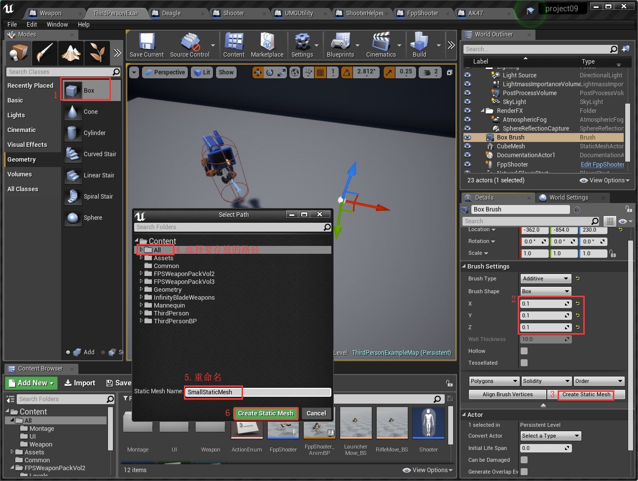Viewport: 638px width, 481px height.
Task: Enable Can be Damaged checkbox
Action: tap(524, 460)
